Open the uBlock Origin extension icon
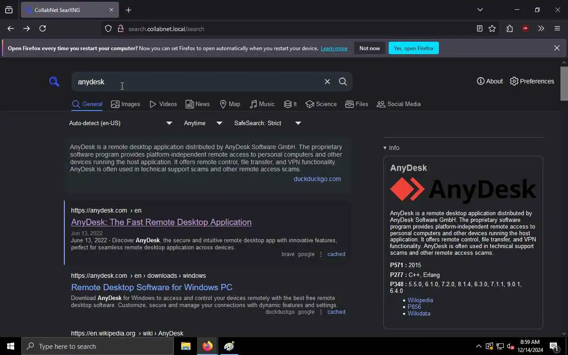Viewport: 568px width, 355px height. pos(525,28)
